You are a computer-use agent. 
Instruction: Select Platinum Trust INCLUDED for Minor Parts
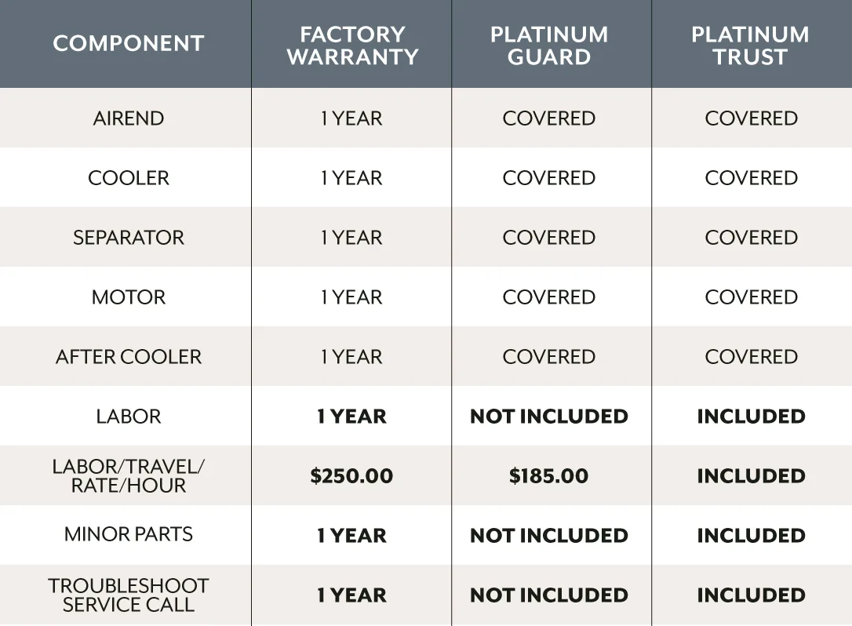pyautogui.click(x=751, y=536)
